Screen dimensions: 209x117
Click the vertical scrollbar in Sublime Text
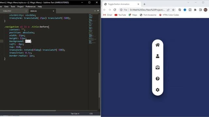[99, 85]
